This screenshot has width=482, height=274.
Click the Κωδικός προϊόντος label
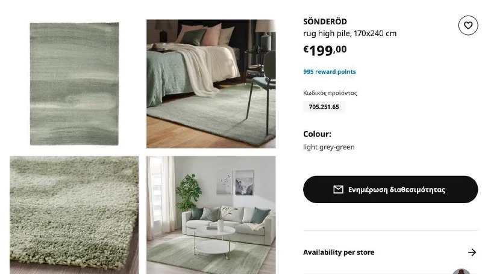[x=330, y=93]
